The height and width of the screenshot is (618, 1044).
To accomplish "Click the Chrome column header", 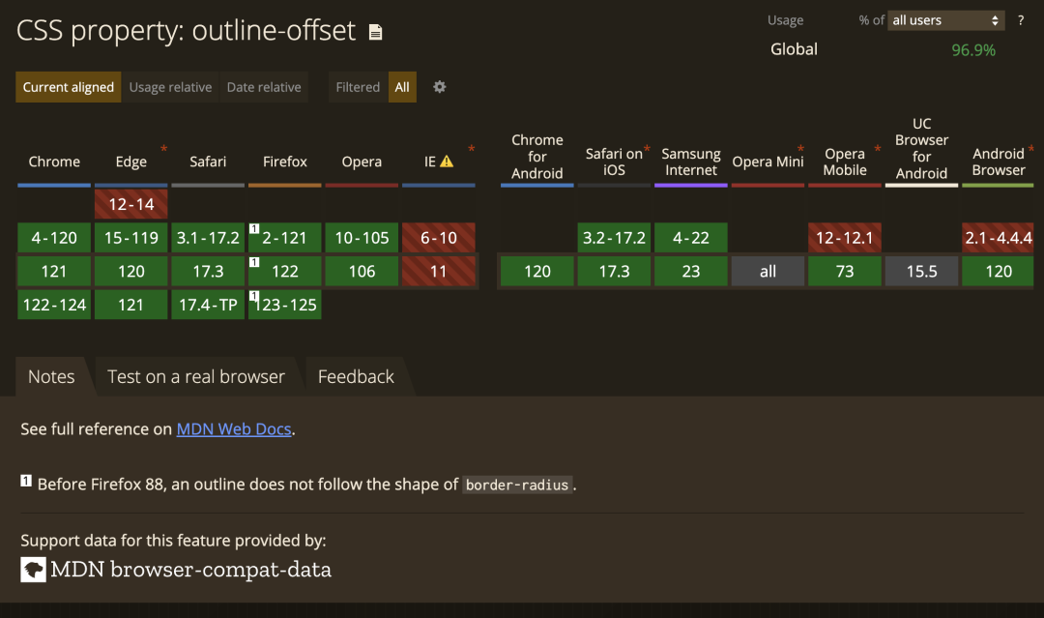I will [x=54, y=162].
